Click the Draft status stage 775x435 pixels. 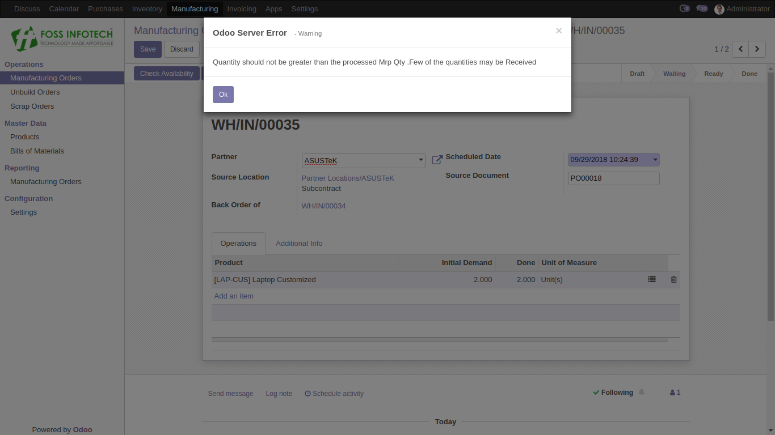637,74
